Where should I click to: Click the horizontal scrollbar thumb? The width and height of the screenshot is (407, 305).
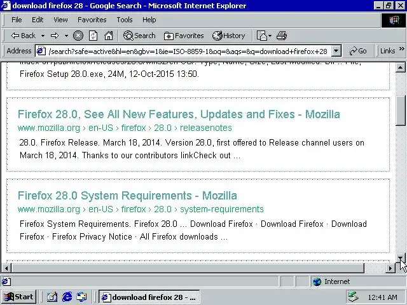point(188,268)
